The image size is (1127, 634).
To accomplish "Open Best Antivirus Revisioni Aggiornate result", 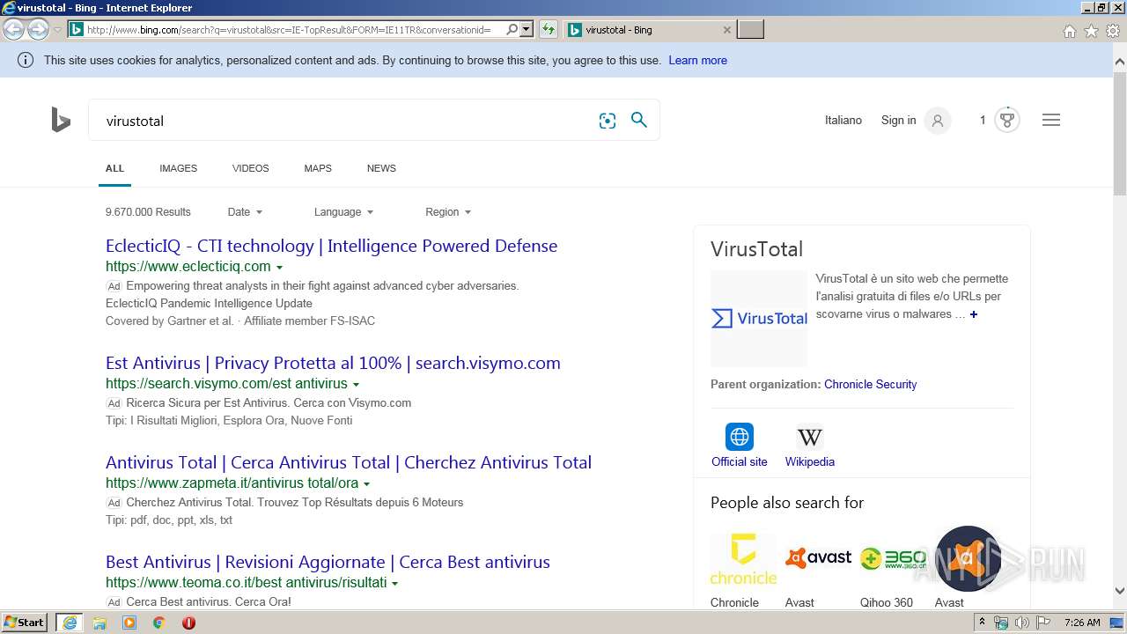I will (x=328, y=562).
